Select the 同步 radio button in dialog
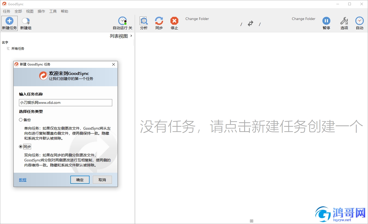This screenshot has width=368, height=224. [21, 147]
